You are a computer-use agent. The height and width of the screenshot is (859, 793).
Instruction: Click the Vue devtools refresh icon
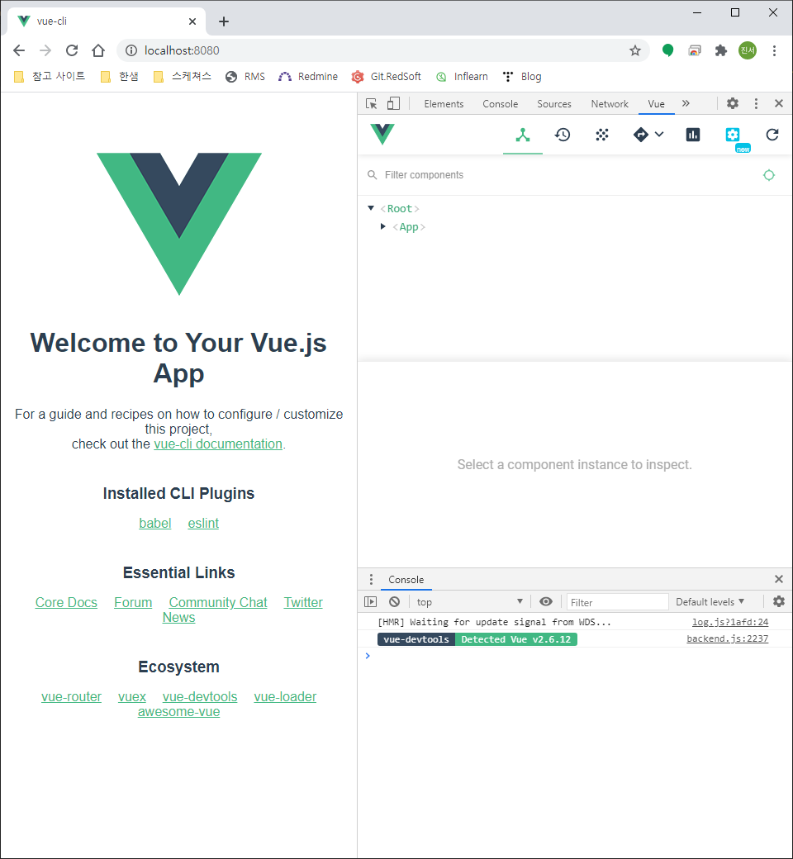point(772,135)
